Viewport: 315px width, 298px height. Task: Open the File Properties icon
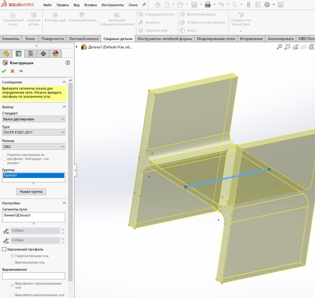tap(258, 4)
